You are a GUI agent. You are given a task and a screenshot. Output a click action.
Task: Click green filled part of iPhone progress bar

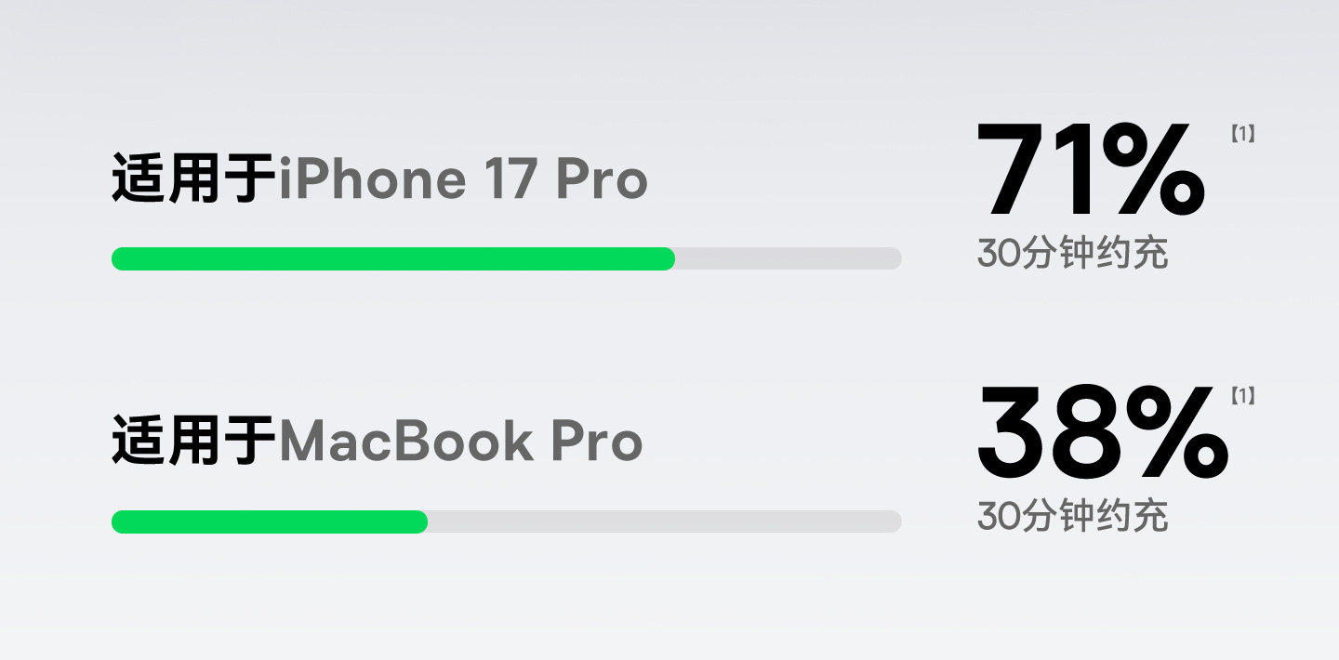click(392, 259)
